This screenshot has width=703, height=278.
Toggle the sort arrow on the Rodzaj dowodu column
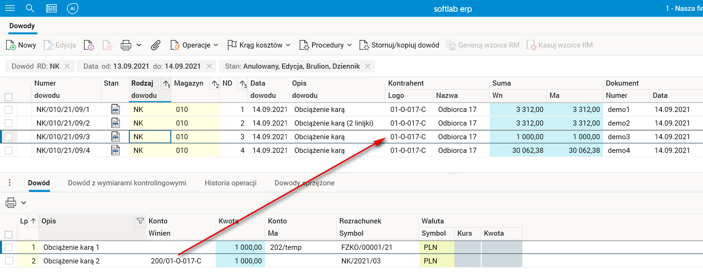click(166, 84)
